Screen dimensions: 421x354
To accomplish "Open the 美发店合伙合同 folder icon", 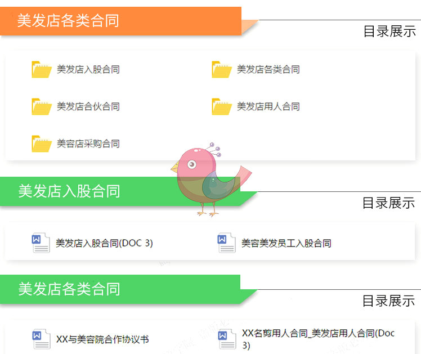I will [41, 106].
